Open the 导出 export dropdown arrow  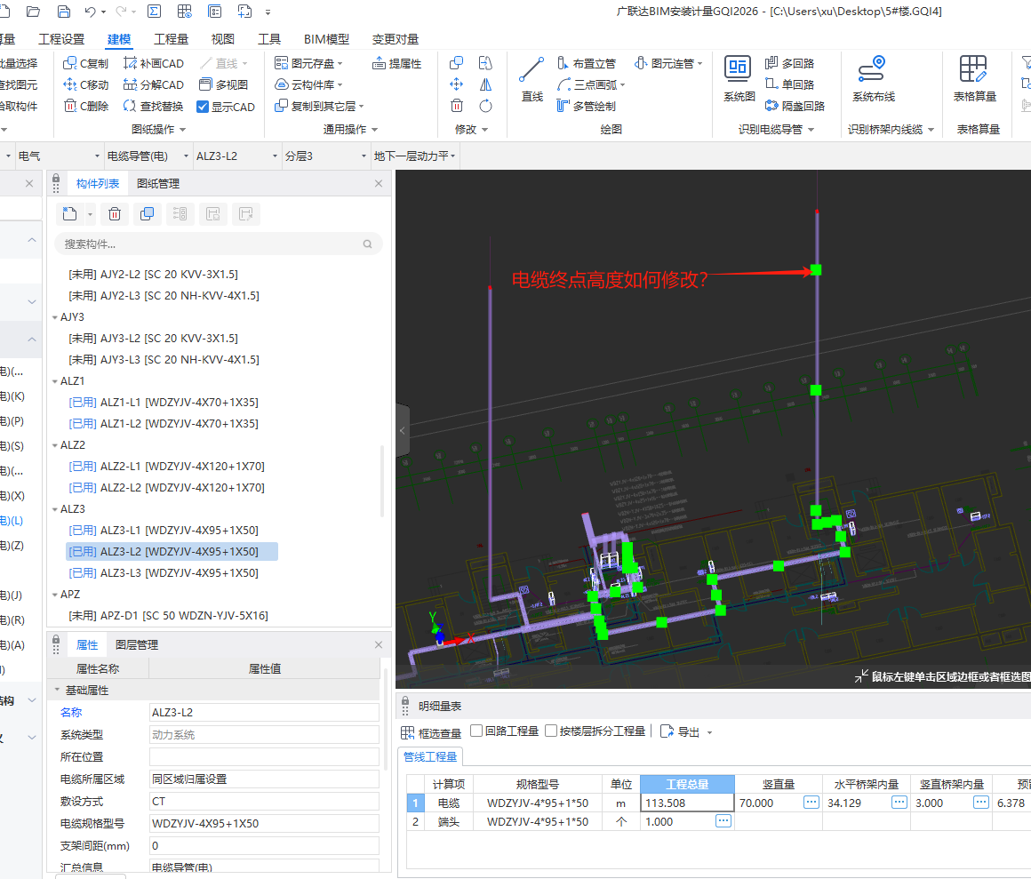tap(709, 732)
